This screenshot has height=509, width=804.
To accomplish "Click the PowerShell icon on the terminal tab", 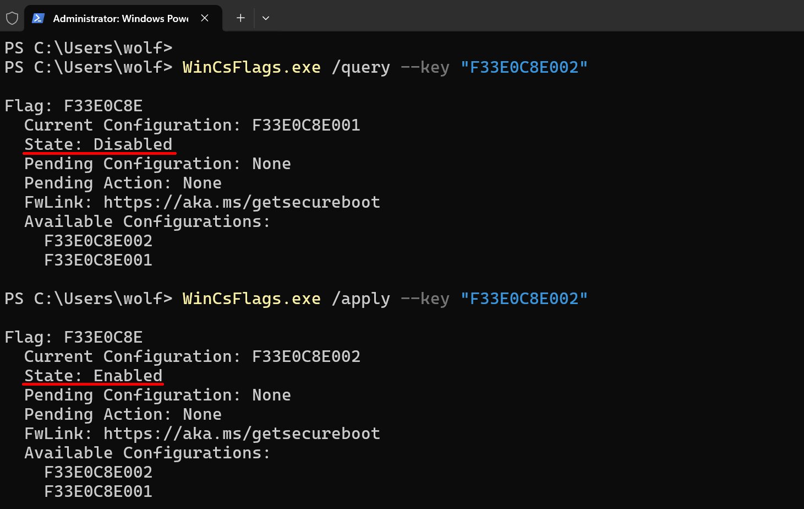I will (37, 18).
